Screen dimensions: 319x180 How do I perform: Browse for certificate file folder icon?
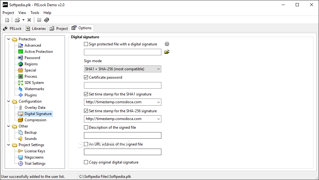[167, 52]
